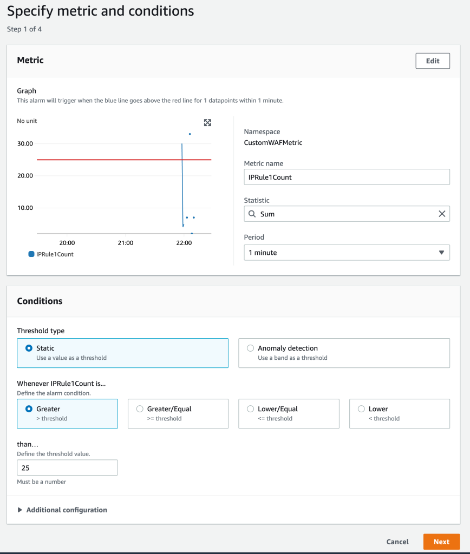Screen dimensions: 470x554
Task: Edit the threshold value of 25
Action: click(x=67, y=467)
